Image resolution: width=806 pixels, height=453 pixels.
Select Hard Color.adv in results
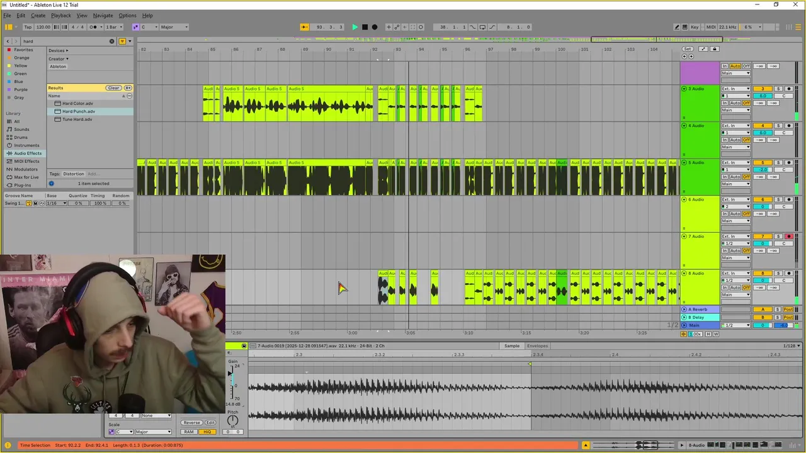point(77,103)
